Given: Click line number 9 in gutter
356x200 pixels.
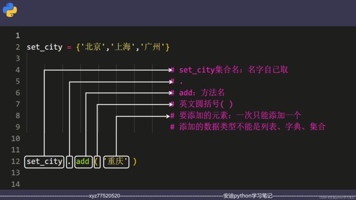Looking at the screenshot, I should tap(18, 127).
